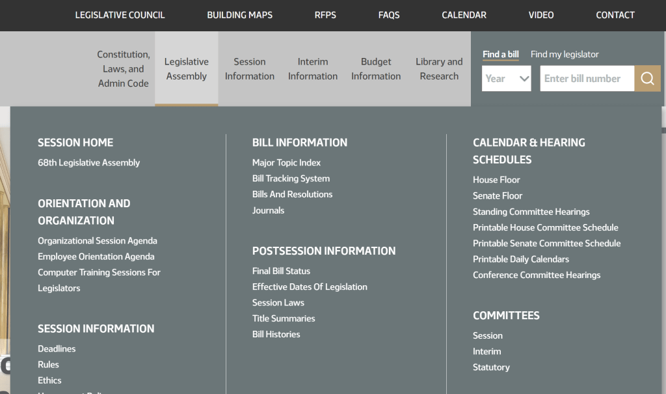Go to Building Maps page
666x394 pixels.
(239, 15)
